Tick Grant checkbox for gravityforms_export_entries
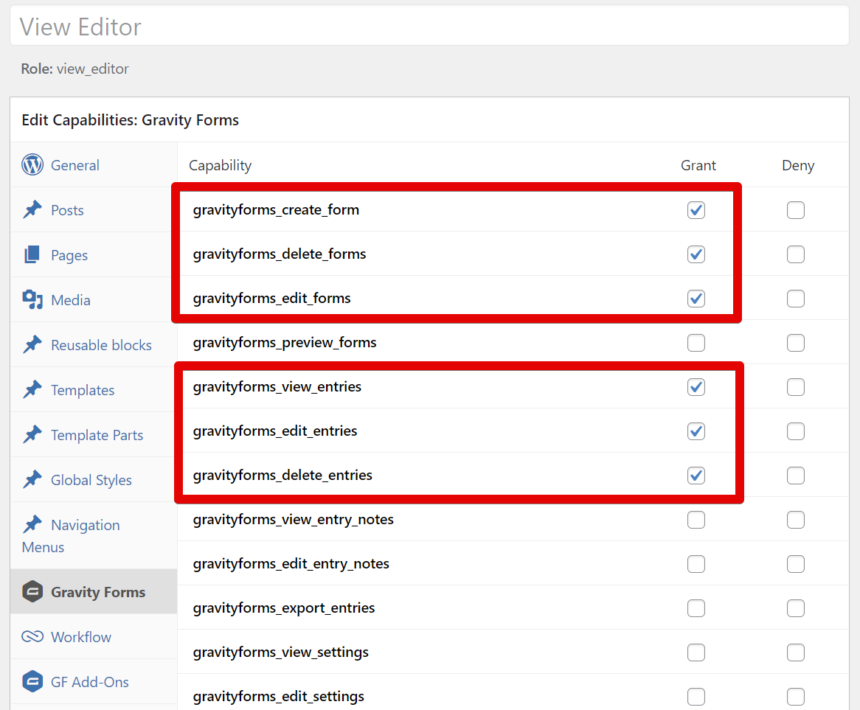Viewport: 860px width, 710px height. pos(696,608)
